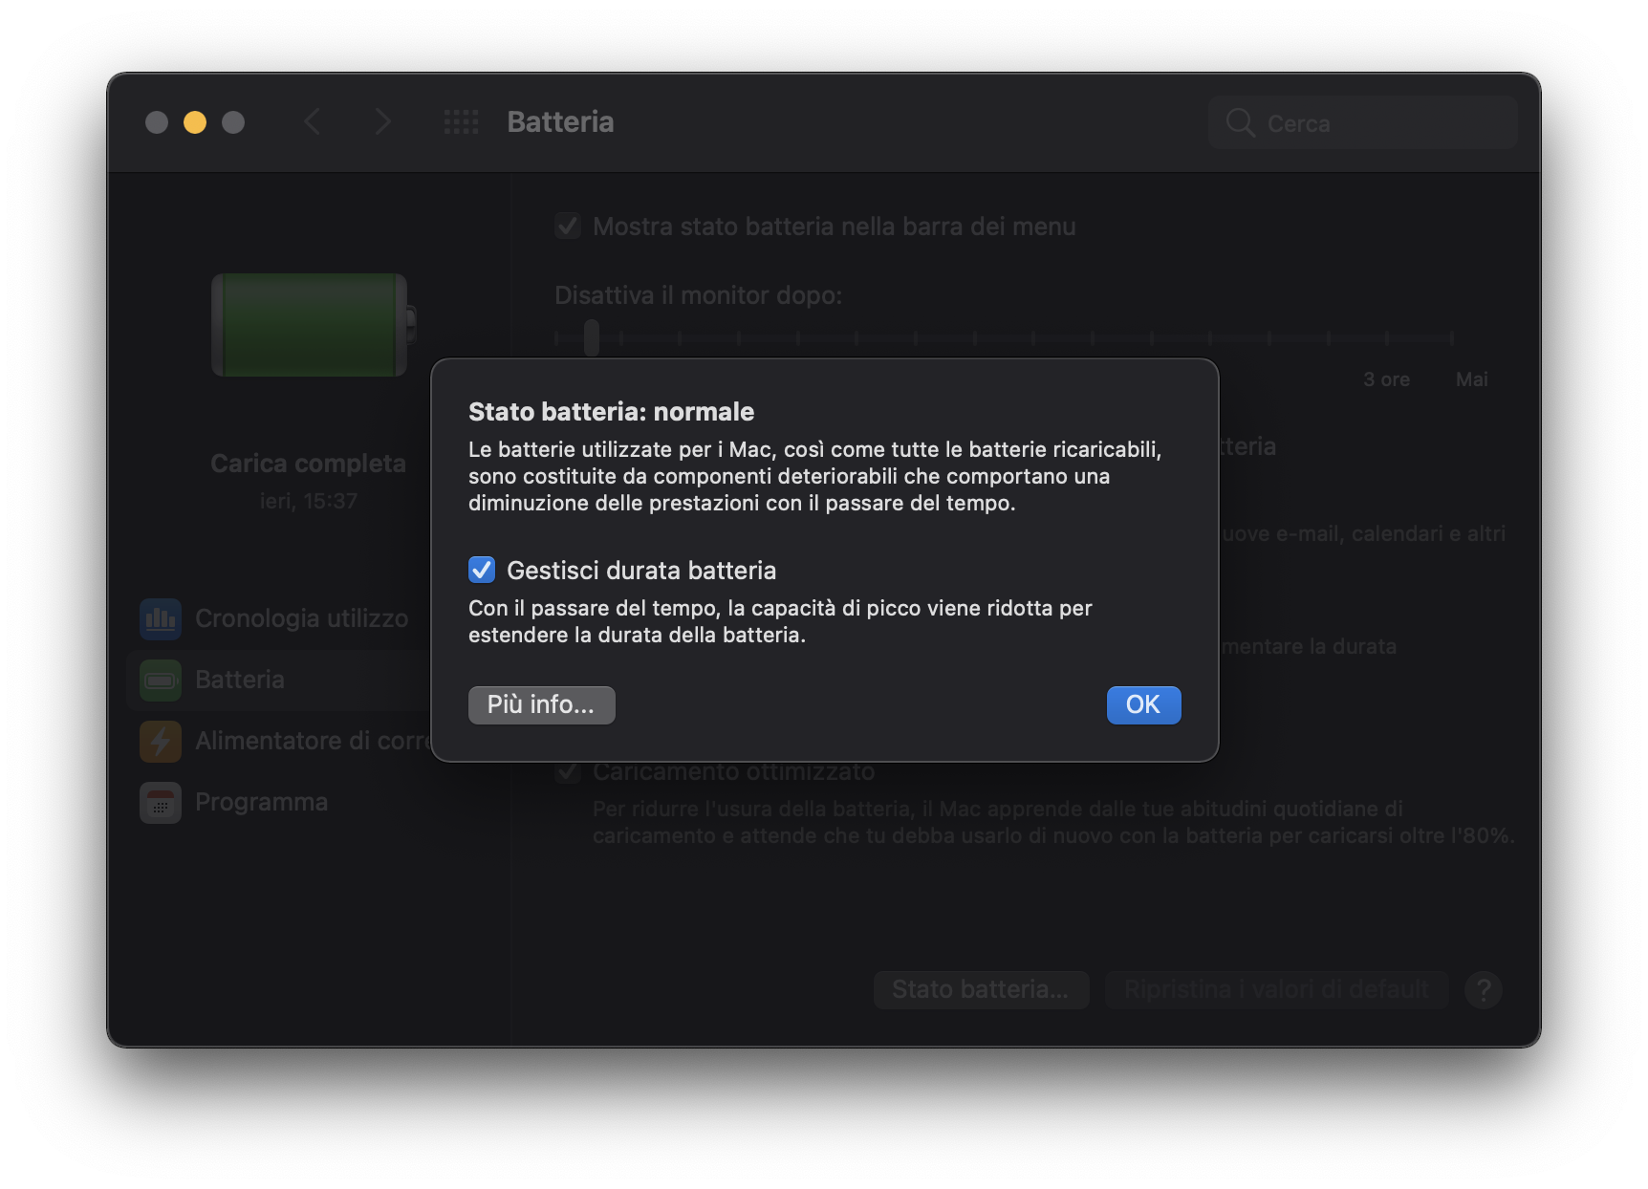The width and height of the screenshot is (1648, 1189).
Task: Click the Batteria window title
Action: (560, 121)
